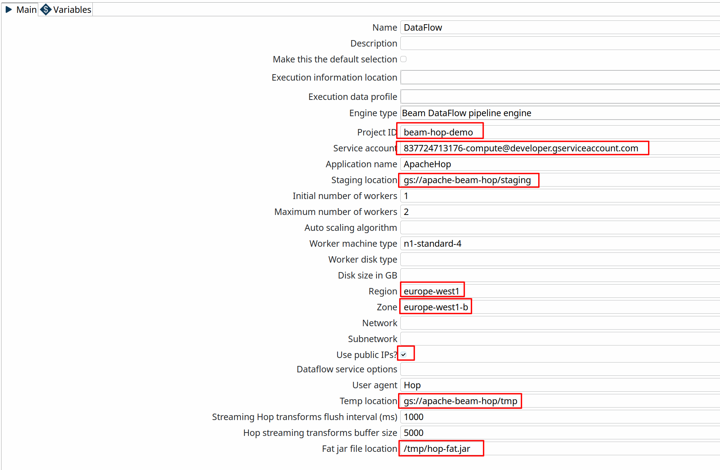Viewport: 720px width, 470px height.
Task: Click the Execution information location field
Action: point(560,77)
